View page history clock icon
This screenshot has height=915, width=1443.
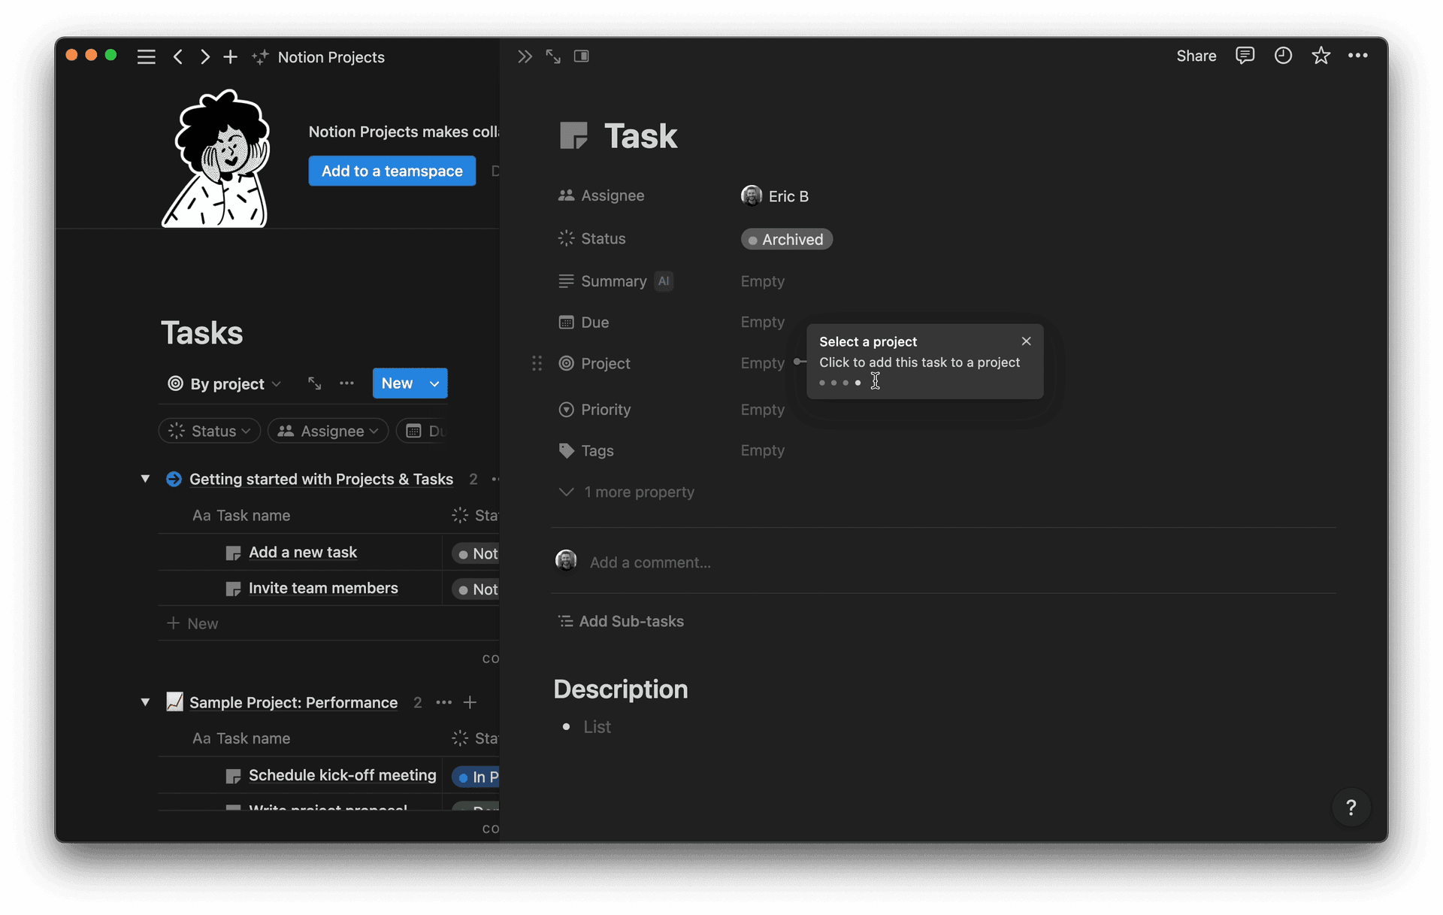[x=1283, y=56]
